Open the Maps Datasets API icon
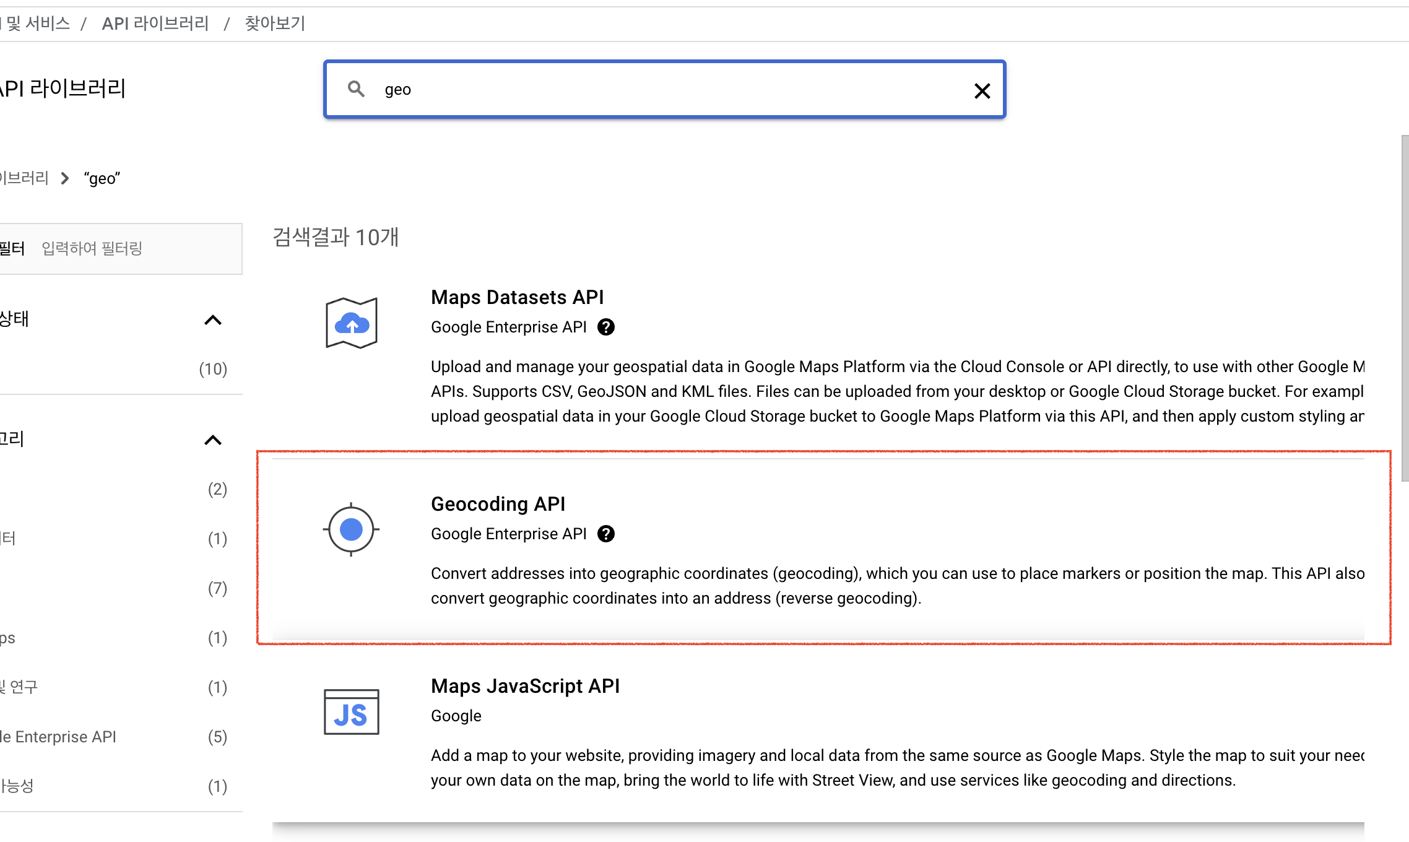The image size is (1409, 842). pyautogui.click(x=352, y=323)
